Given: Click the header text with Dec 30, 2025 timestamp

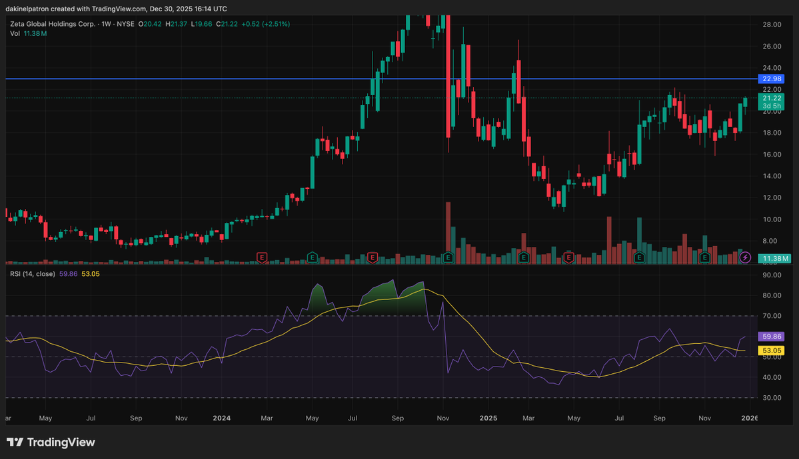Looking at the screenshot, I should tap(116, 9).
